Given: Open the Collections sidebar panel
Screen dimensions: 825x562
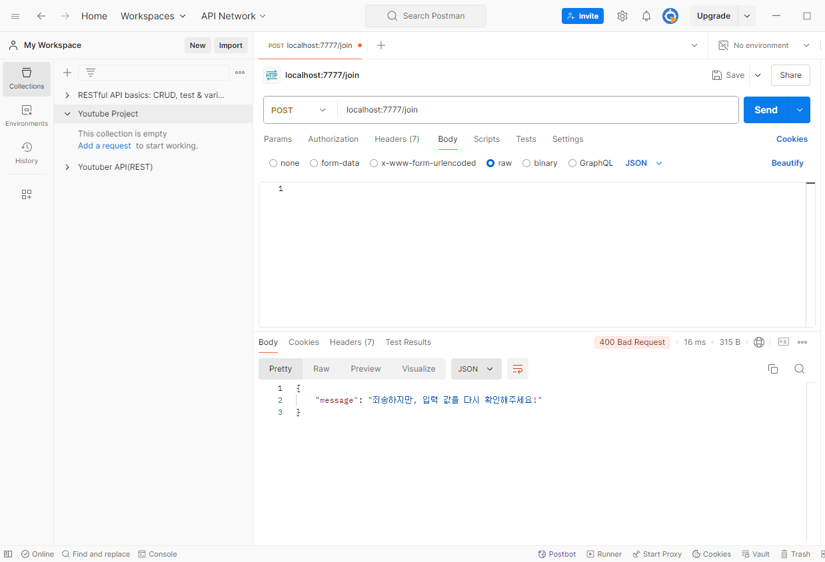Looking at the screenshot, I should point(27,79).
